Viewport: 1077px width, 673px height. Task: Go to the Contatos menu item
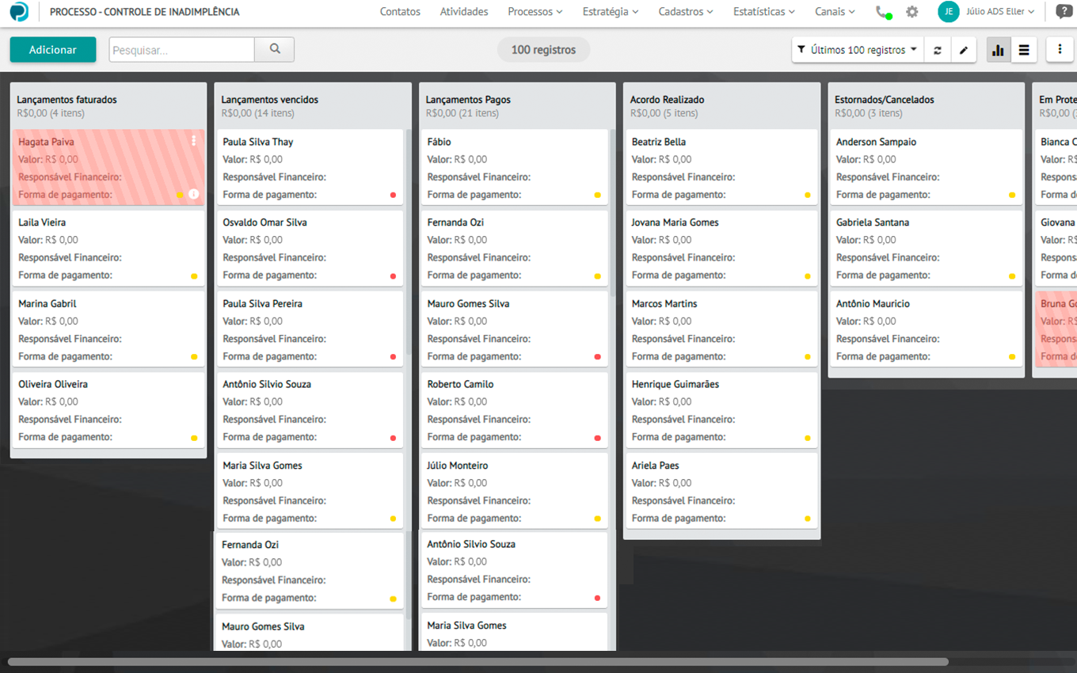(x=400, y=12)
